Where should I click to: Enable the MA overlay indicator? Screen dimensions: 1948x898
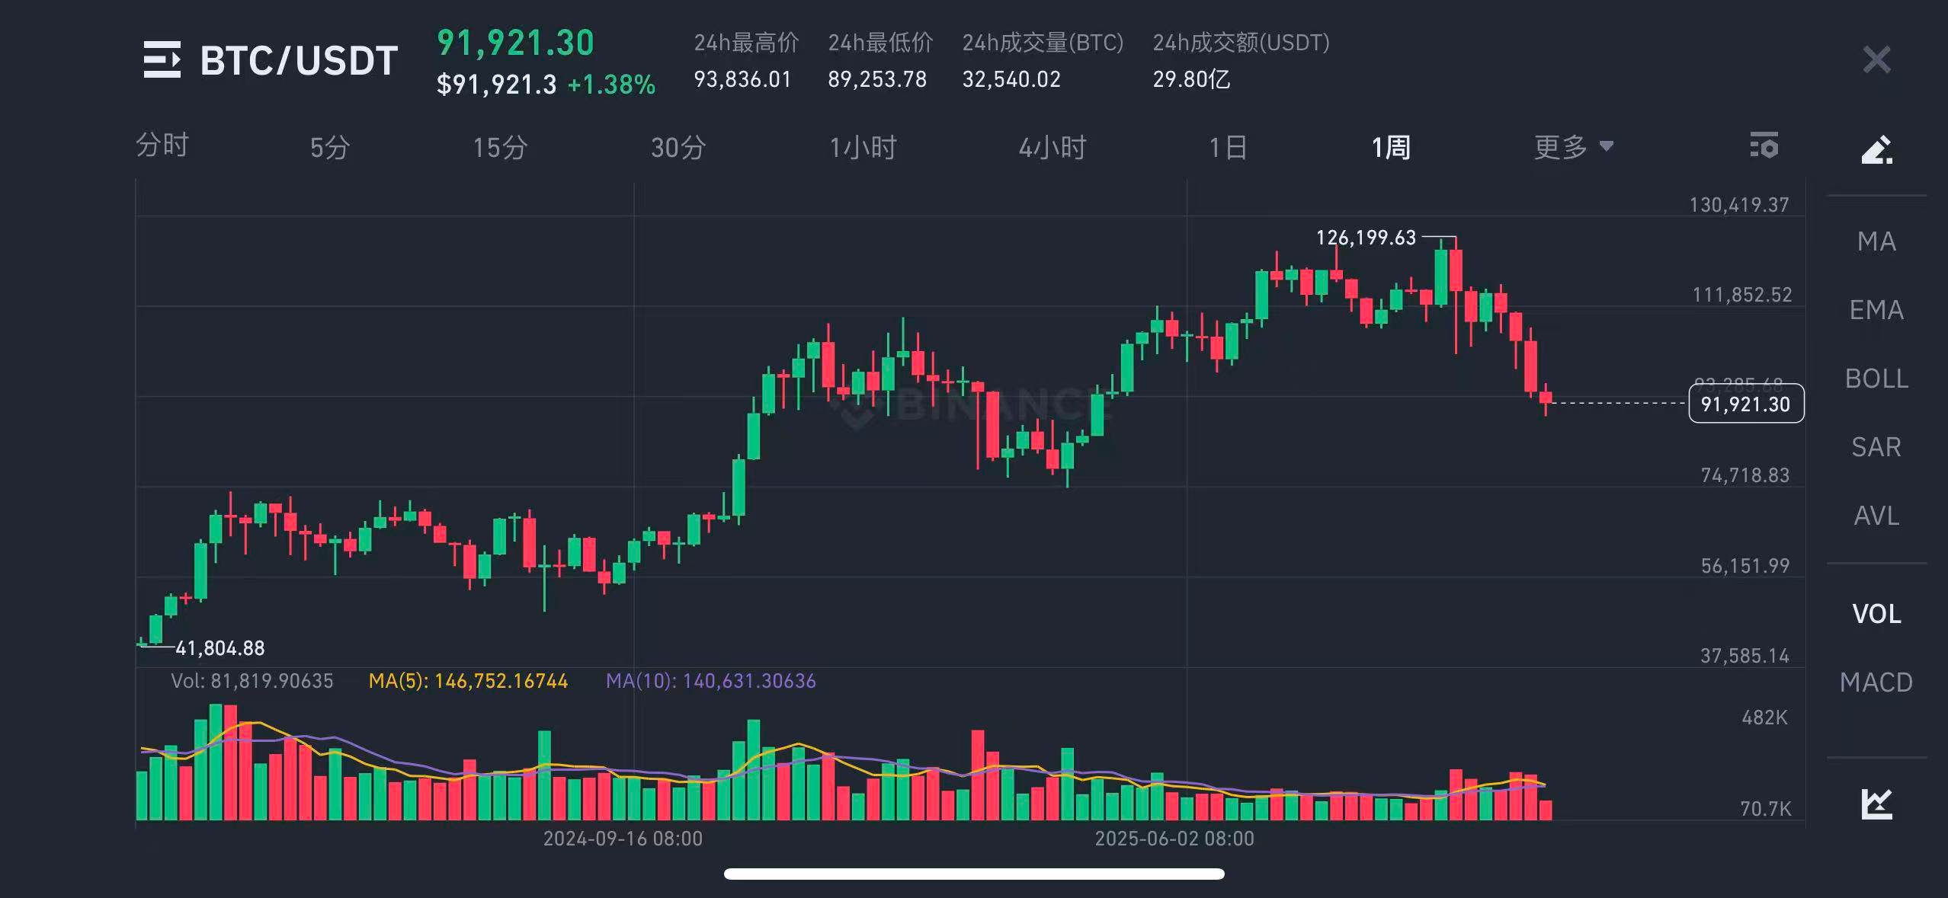[x=1876, y=242]
